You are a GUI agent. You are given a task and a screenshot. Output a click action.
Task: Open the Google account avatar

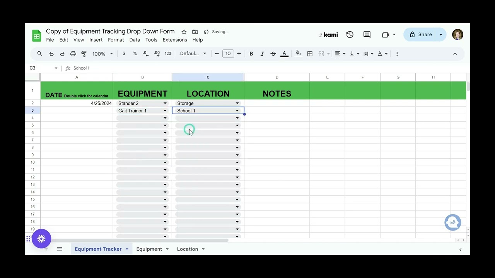457,35
